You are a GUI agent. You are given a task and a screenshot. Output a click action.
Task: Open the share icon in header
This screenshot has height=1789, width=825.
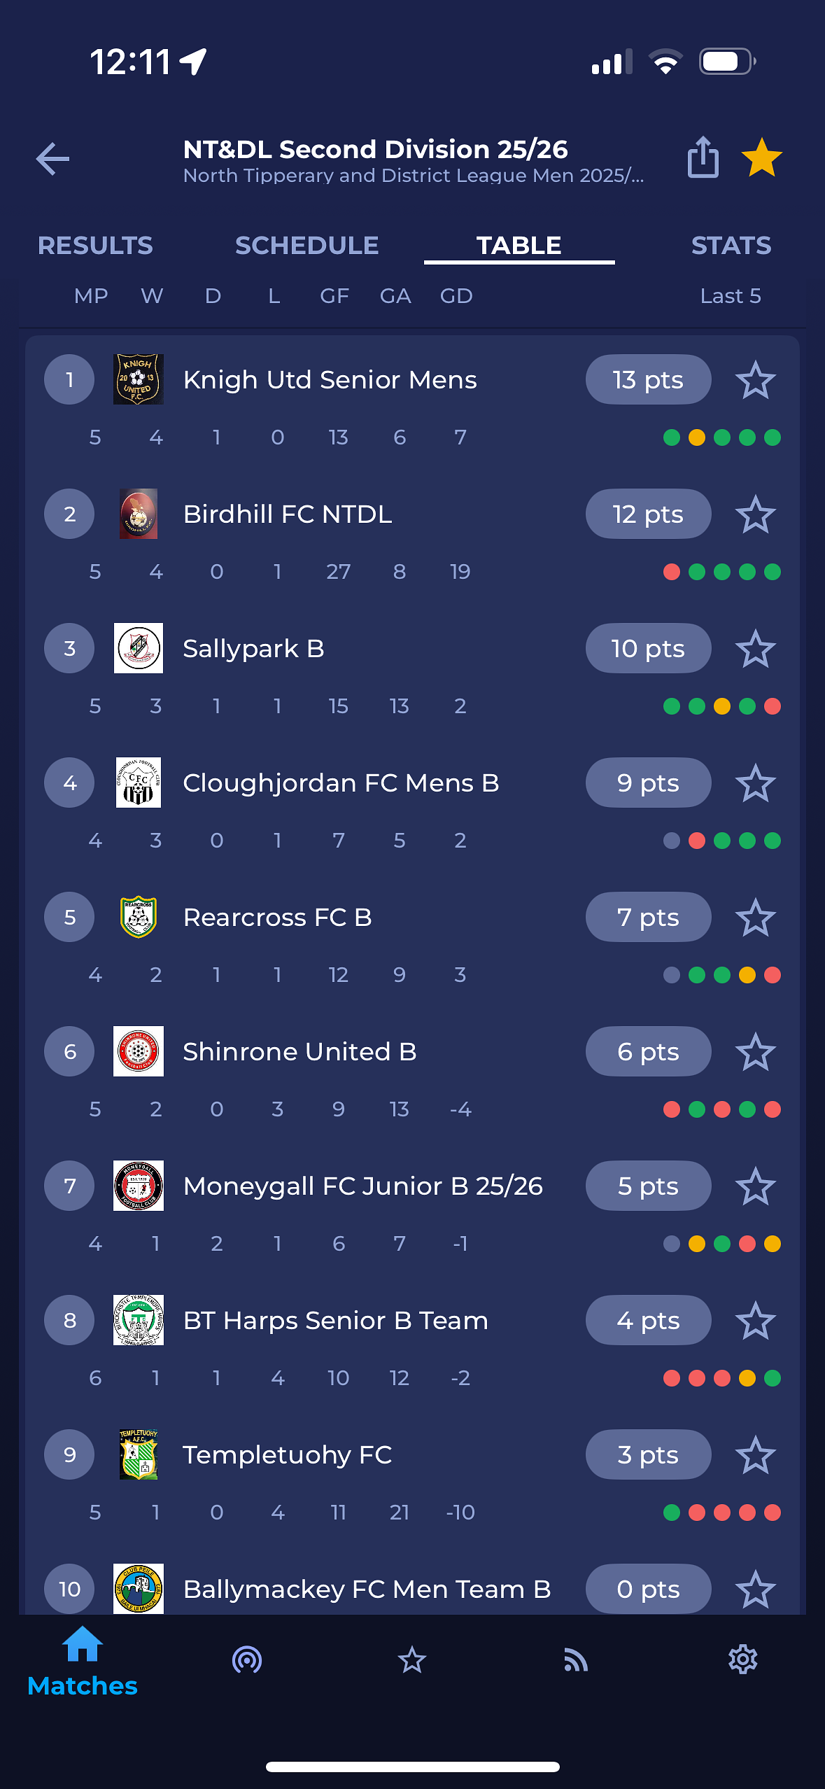coord(703,157)
